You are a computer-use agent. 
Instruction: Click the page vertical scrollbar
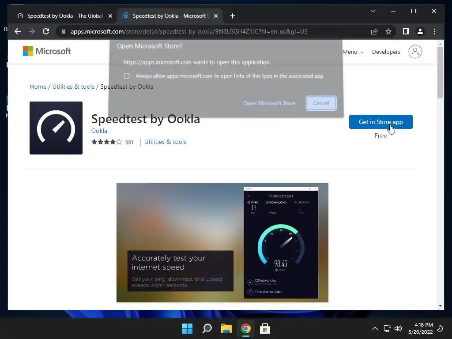click(440, 73)
